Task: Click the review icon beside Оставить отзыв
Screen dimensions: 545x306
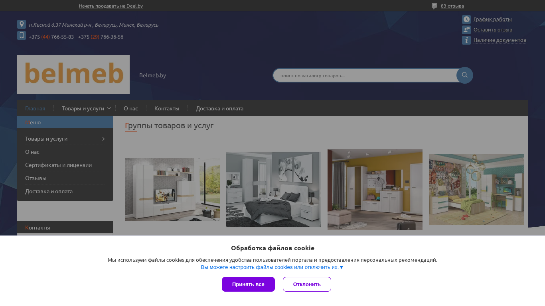Action: (466, 30)
